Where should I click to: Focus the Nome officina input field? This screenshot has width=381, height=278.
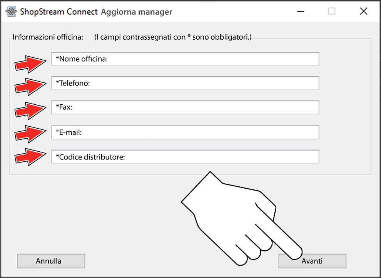[x=185, y=59]
